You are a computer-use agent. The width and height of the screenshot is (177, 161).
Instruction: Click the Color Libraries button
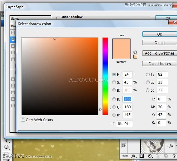point(160,64)
